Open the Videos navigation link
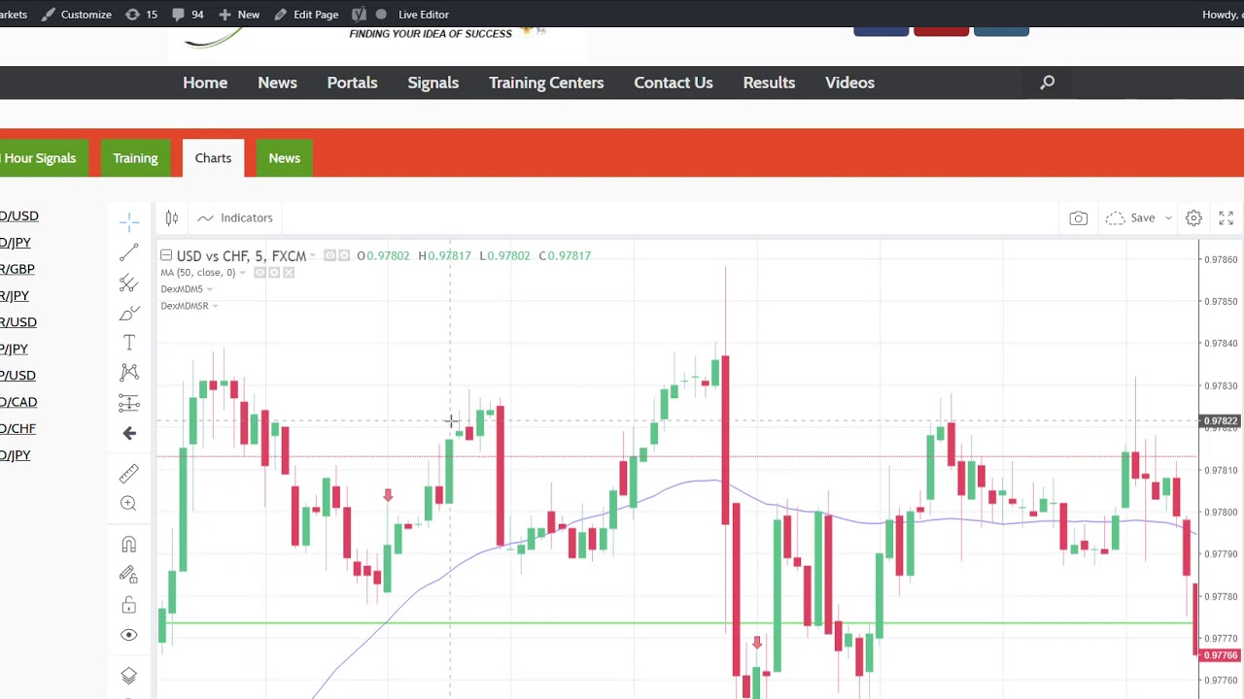 point(849,83)
